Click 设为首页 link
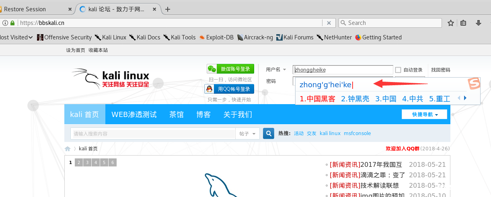 click(x=76, y=50)
